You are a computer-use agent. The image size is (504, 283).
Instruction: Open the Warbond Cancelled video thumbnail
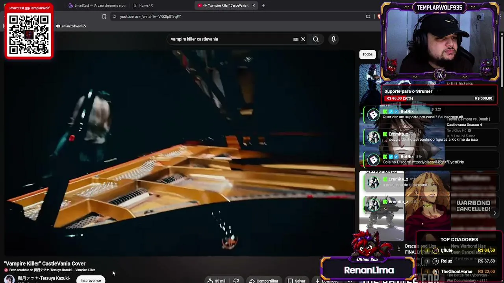472,205
